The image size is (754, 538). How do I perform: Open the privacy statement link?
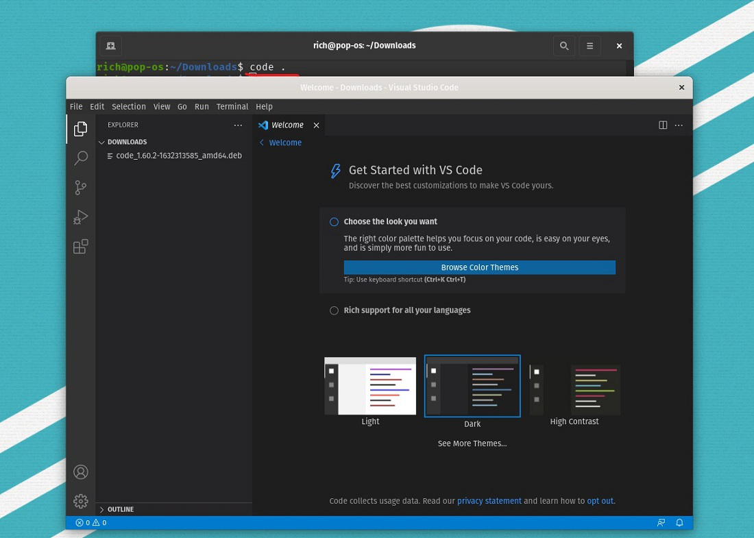489,501
